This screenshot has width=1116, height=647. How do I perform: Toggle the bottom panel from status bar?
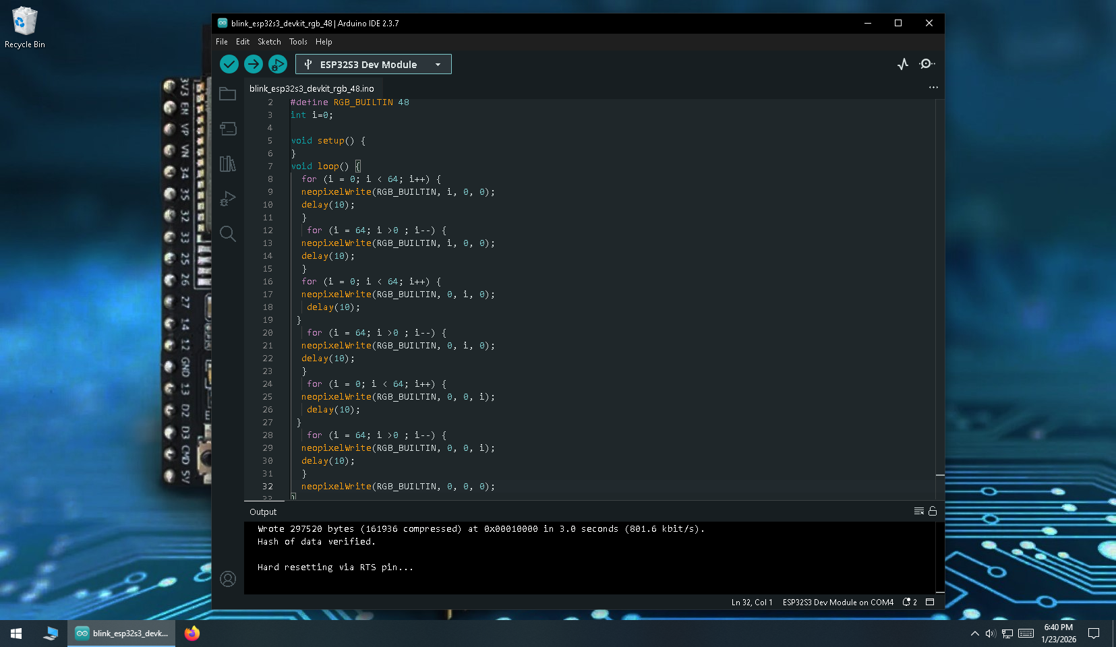(x=930, y=603)
